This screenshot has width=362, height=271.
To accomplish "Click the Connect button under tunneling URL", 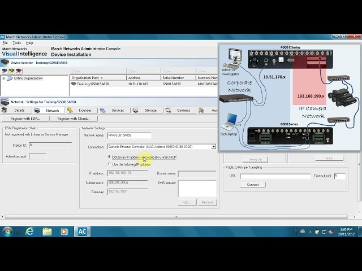I will pos(253,185).
